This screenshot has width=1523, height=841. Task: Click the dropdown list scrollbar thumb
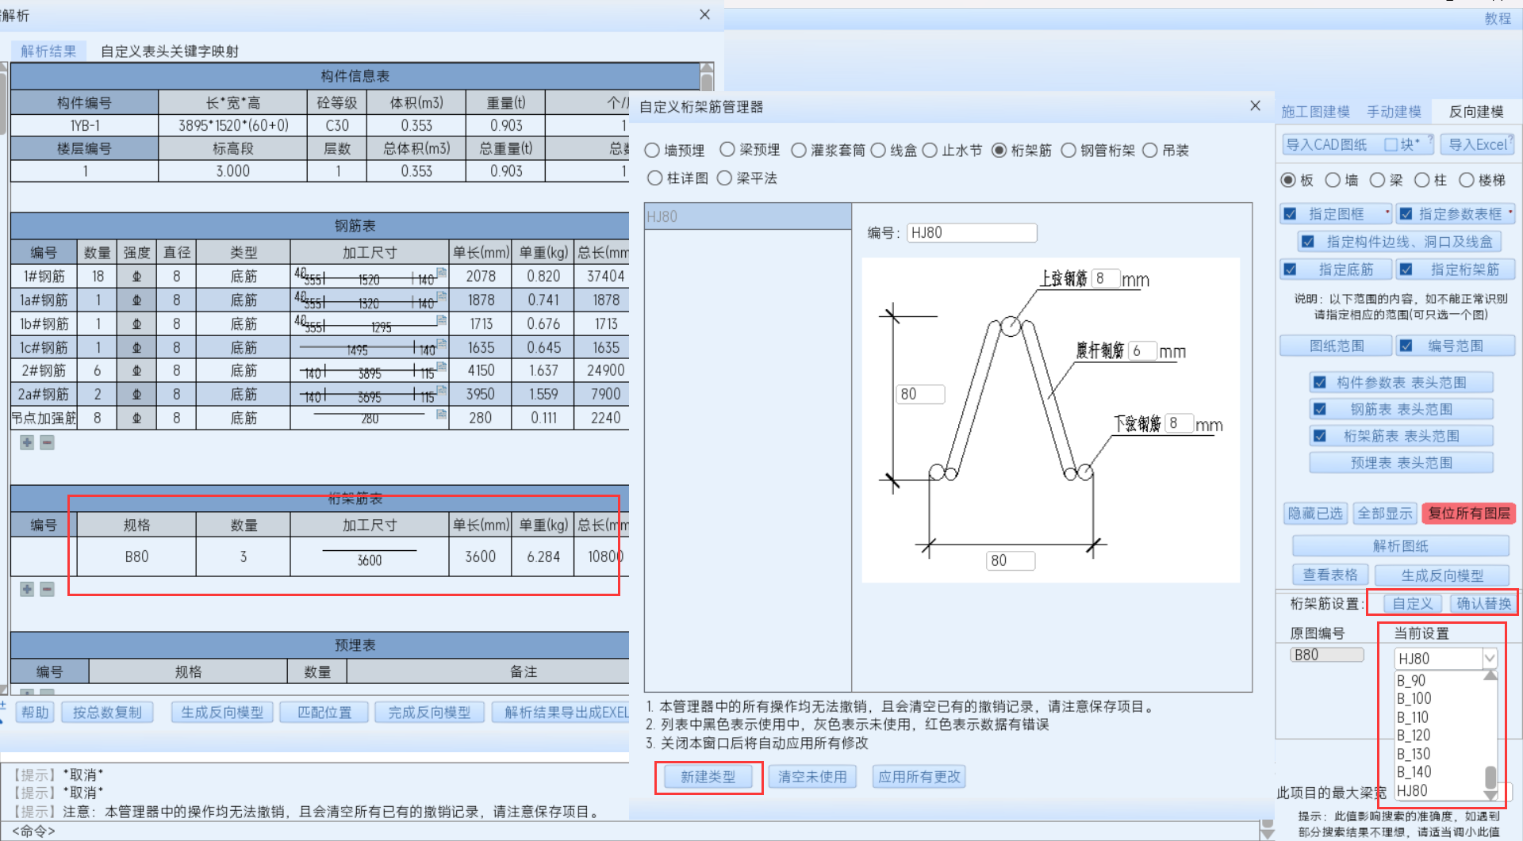(1490, 776)
